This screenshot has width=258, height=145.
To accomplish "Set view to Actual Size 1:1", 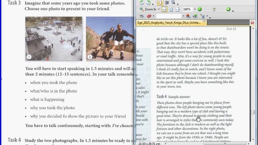I will [x=164, y=10].
